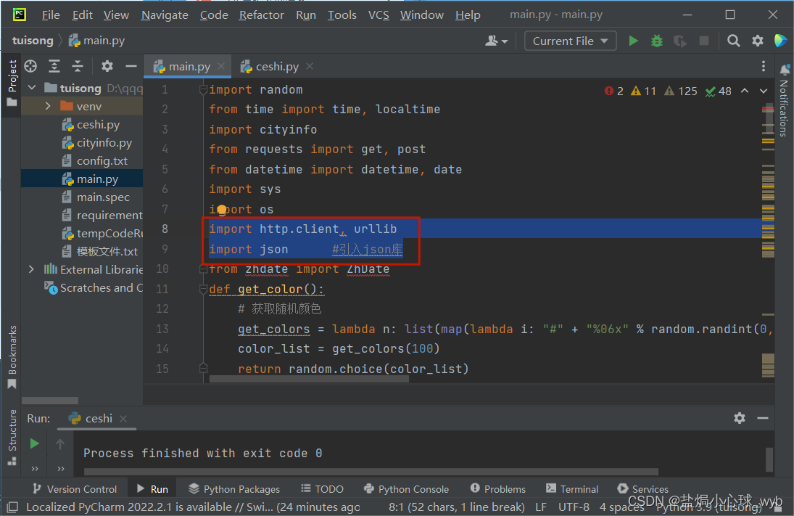Open Run panel settings gear
This screenshot has width=794, height=516.
[740, 418]
